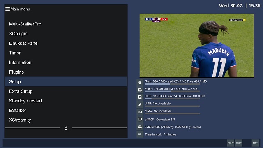Click the EXIT button
The width and height of the screenshot is (263, 148).
point(255,143)
